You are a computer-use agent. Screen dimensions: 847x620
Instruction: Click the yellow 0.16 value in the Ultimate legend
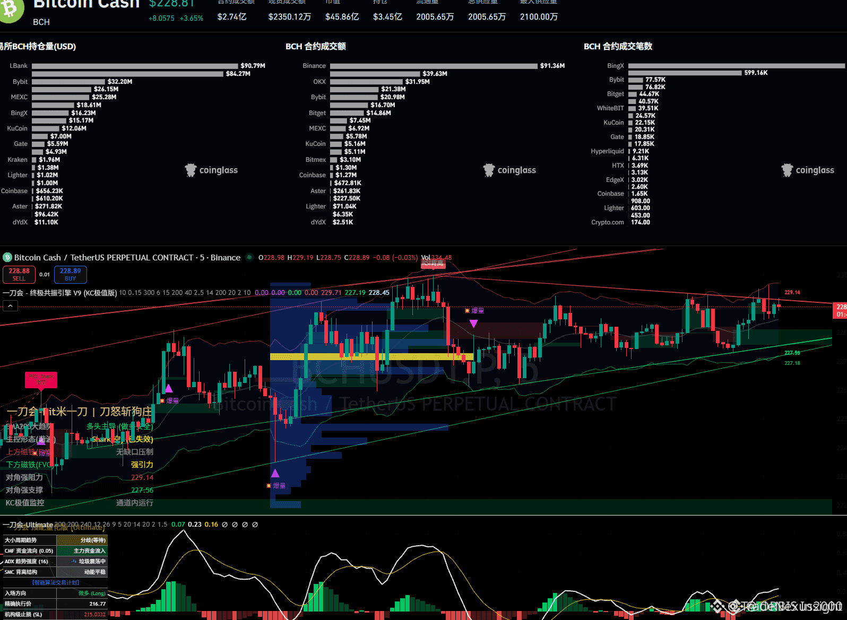pyautogui.click(x=211, y=525)
